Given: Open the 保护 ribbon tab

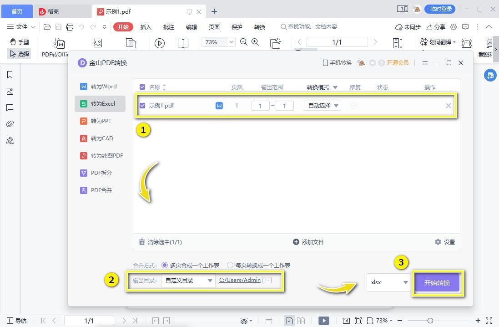Looking at the screenshot, I should click(x=237, y=27).
